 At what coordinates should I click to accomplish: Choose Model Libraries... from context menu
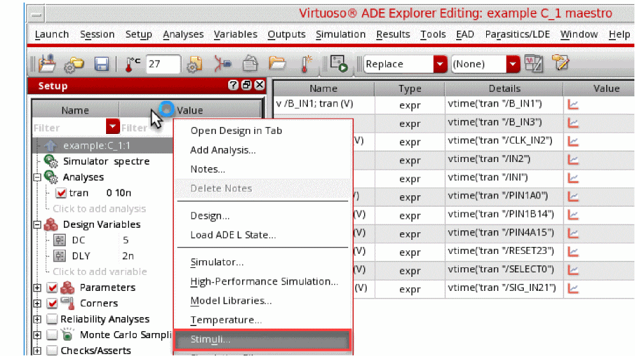231,300
